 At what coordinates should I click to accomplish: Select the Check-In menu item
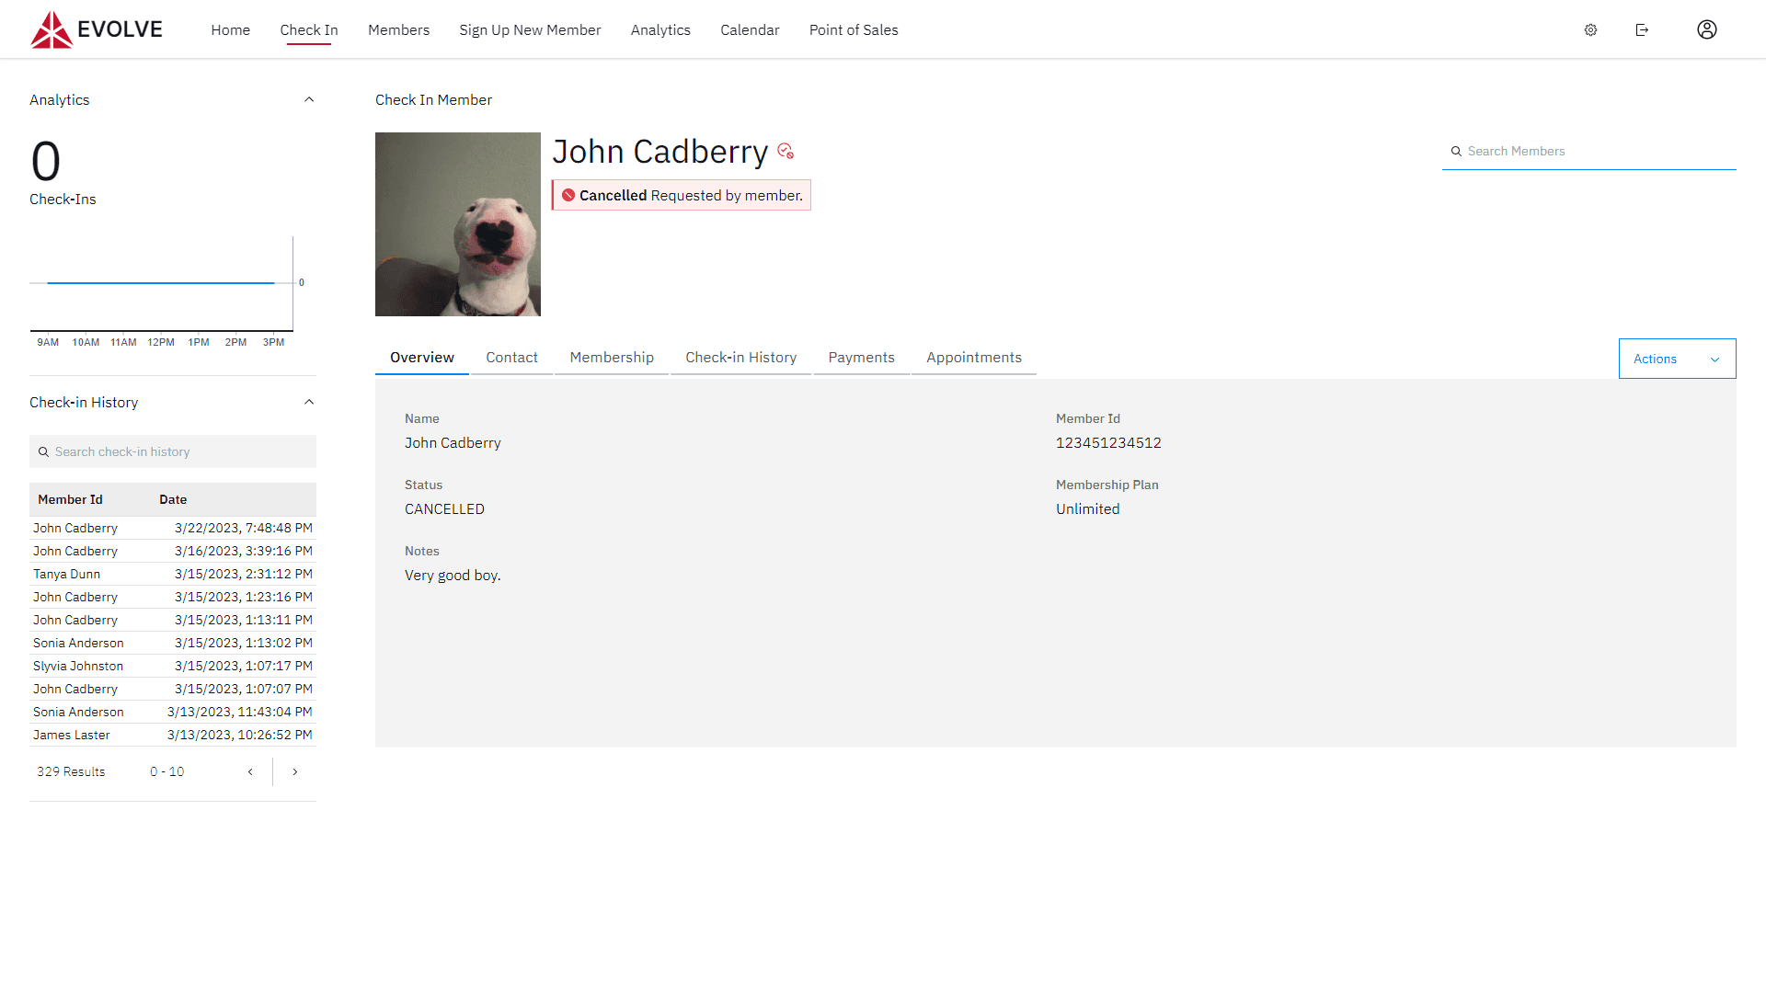[x=308, y=29]
